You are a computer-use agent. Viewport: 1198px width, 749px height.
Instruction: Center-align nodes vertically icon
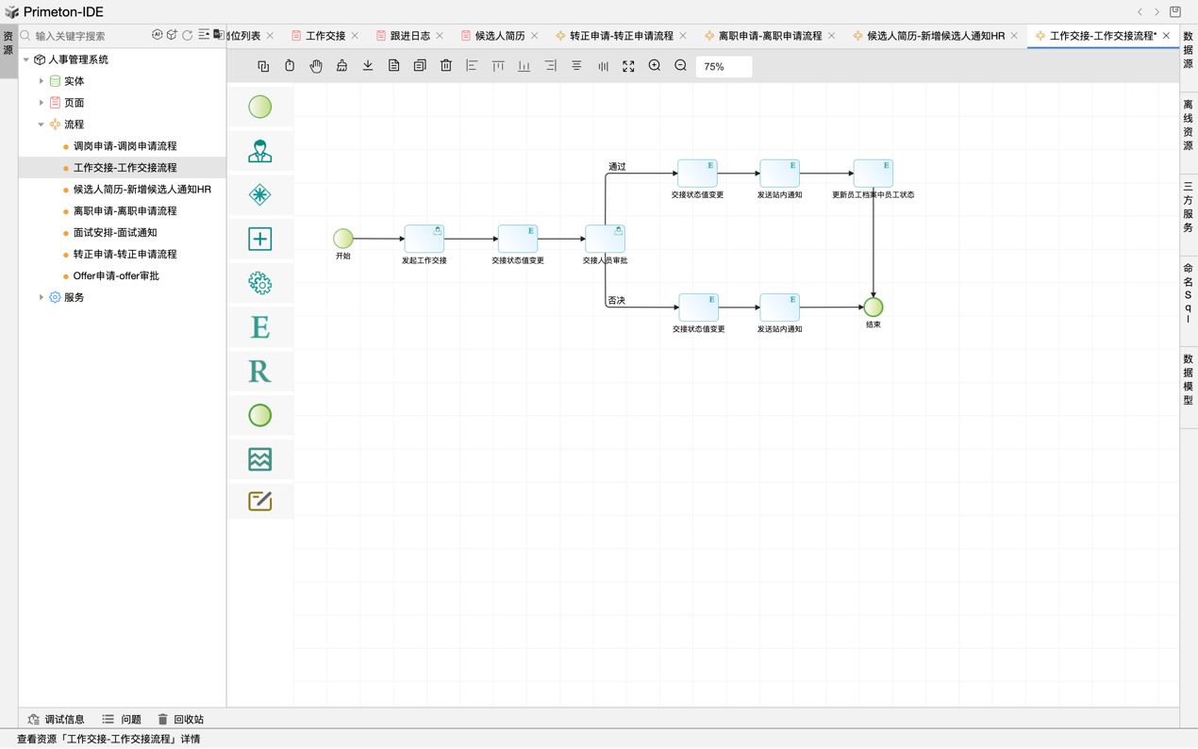(x=603, y=66)
